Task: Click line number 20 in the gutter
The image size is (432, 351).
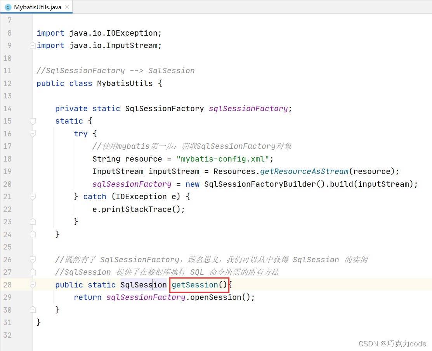Action: point(7,184)
